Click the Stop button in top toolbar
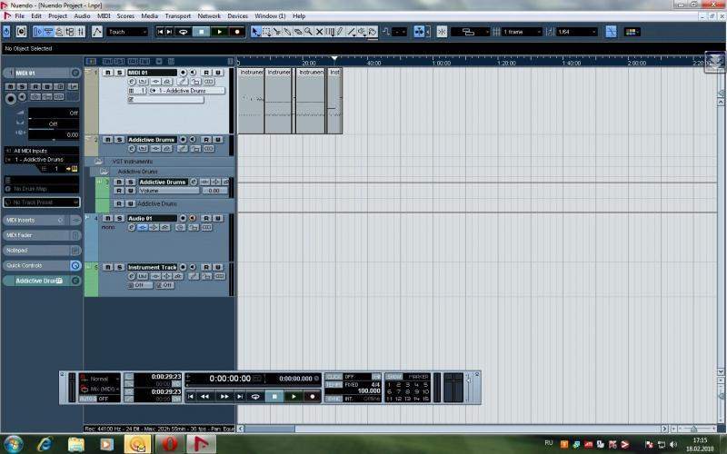 pyautogui.click(x=202, y=32)
